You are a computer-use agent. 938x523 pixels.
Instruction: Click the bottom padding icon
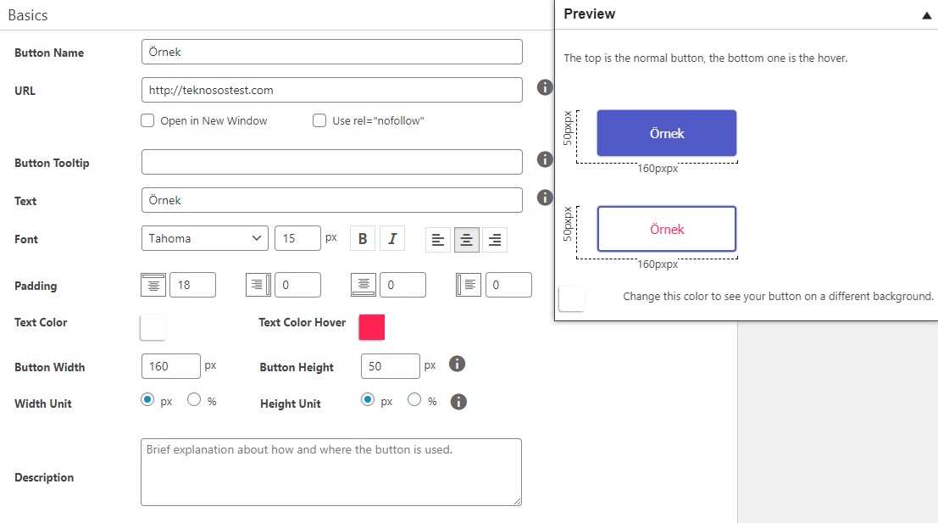pyautogui.click(x=364, y=285)
